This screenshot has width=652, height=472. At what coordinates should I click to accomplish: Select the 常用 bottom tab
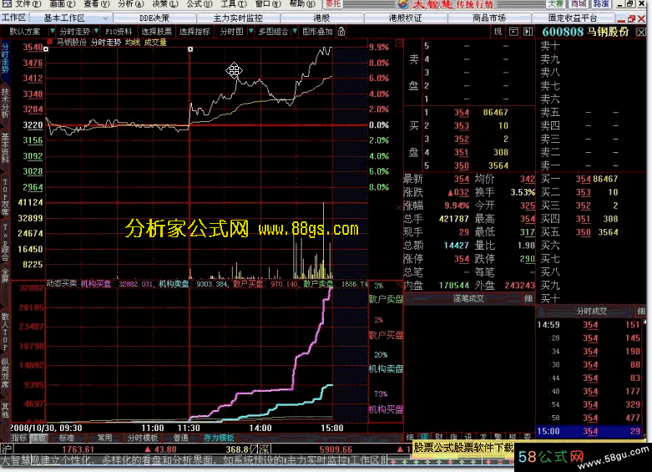[x=104, y=438]
